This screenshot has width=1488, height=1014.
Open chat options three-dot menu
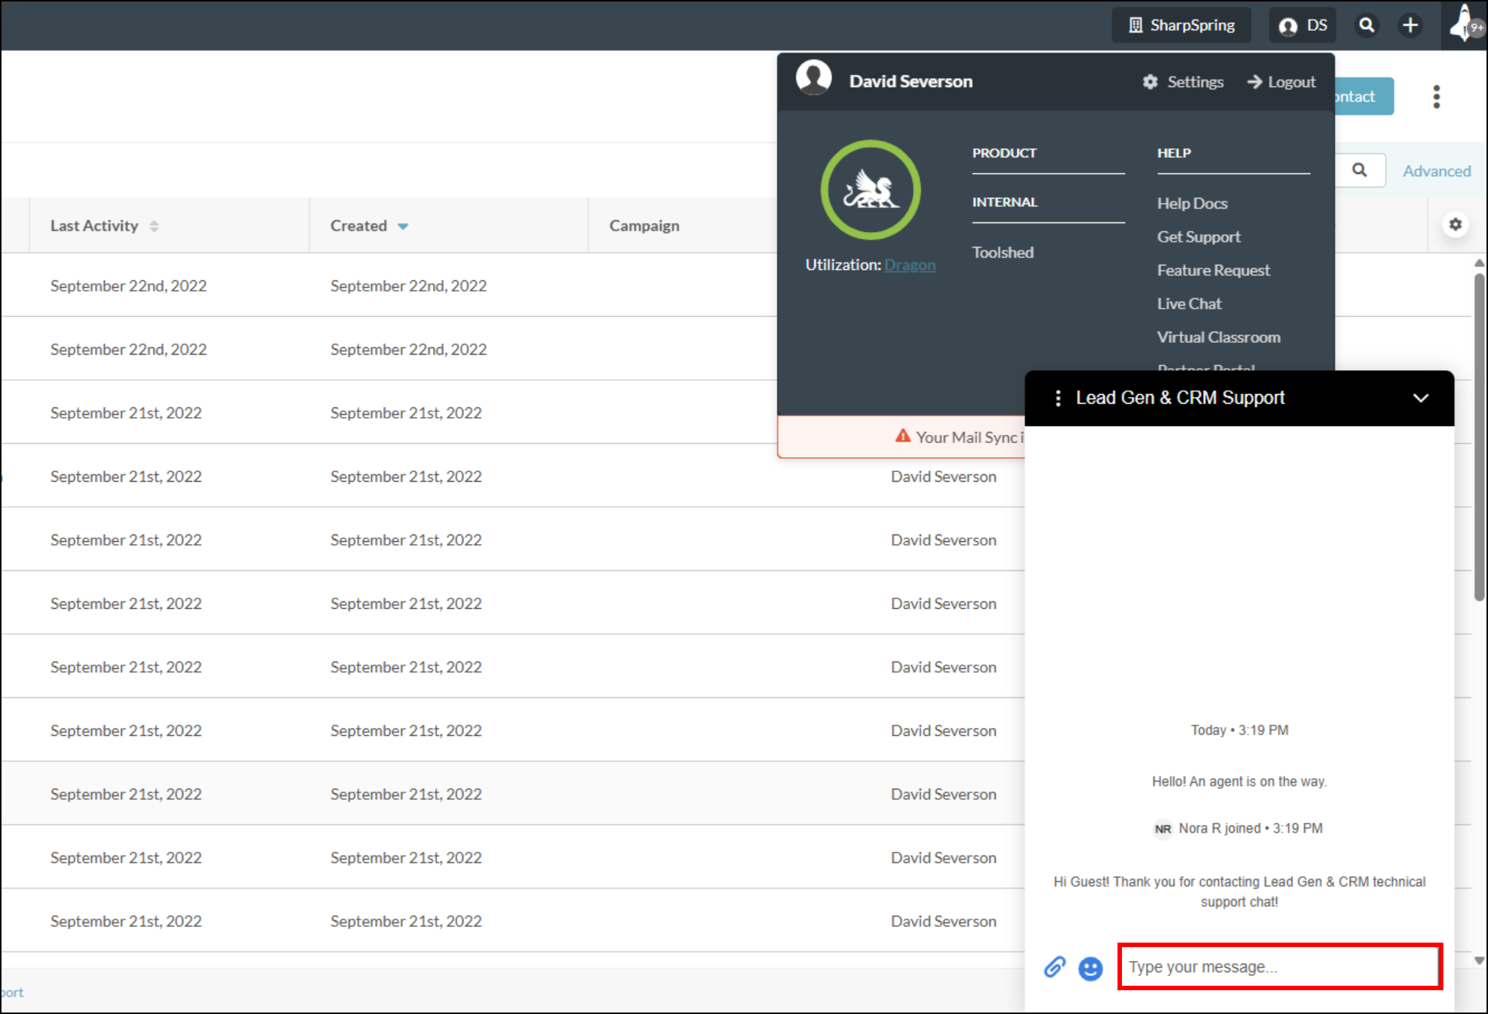click(1058, 398)
